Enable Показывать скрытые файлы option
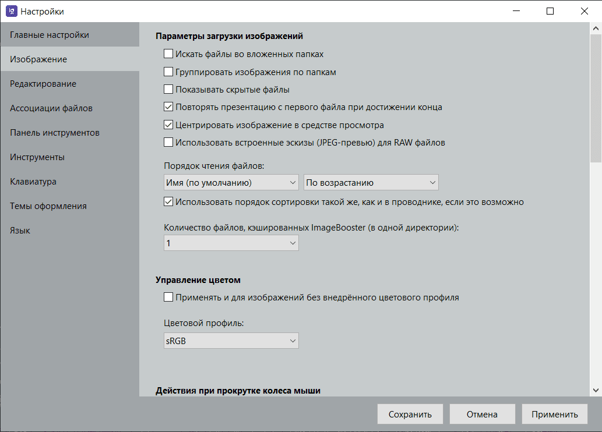The image size is (602, 432). (x=168, y=90)
